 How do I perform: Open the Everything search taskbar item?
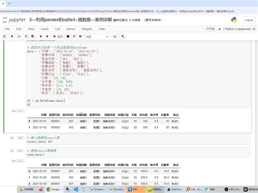[194, 190]
